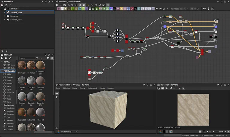Select the Concrete category in Library

(x=10, y=77)
